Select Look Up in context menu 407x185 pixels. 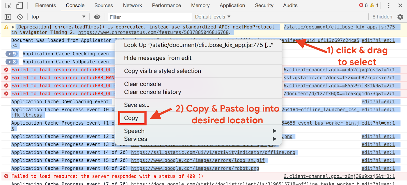coord(198,45)
